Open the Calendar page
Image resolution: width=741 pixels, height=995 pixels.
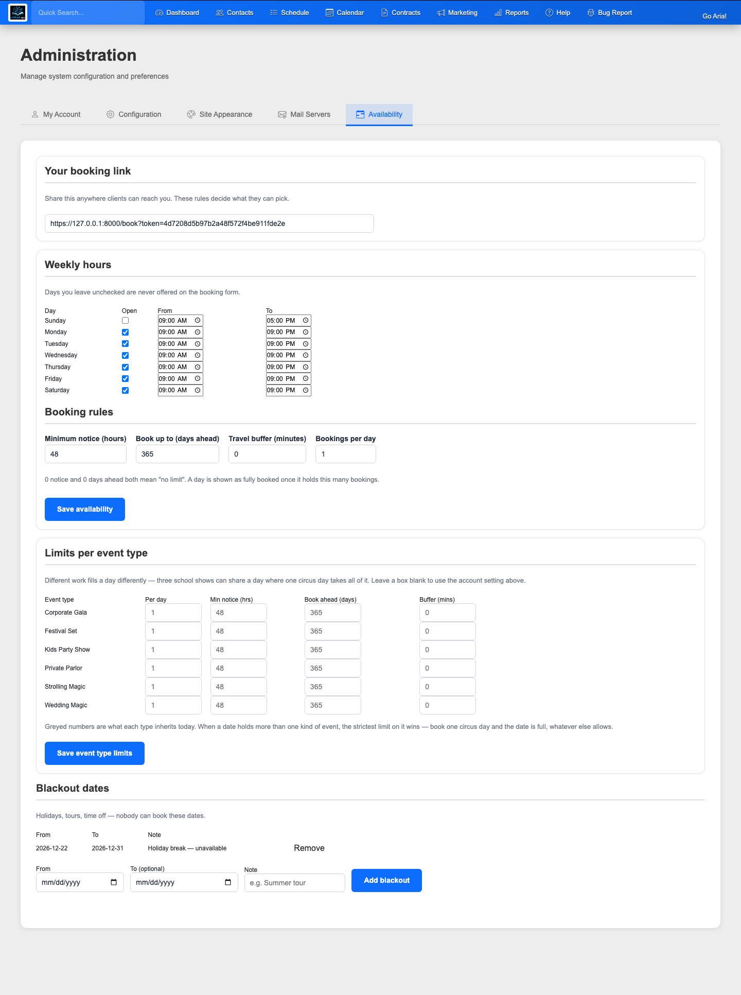[x=345, y=12]
